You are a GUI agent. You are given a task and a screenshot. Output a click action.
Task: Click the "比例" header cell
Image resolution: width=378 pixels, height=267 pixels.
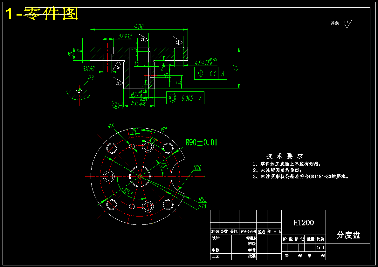tap(321, 239)
